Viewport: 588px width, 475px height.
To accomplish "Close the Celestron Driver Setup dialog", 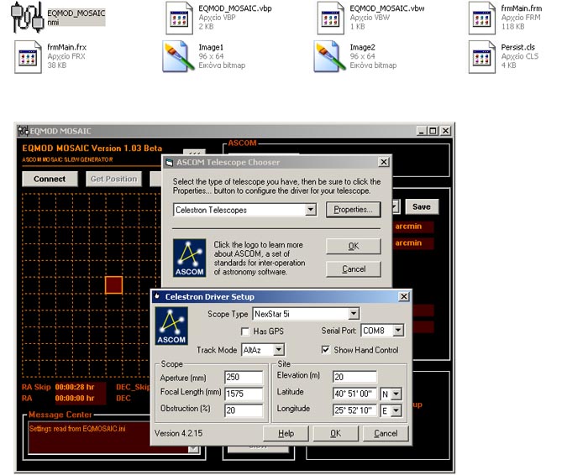I will (x=403, y=296).
